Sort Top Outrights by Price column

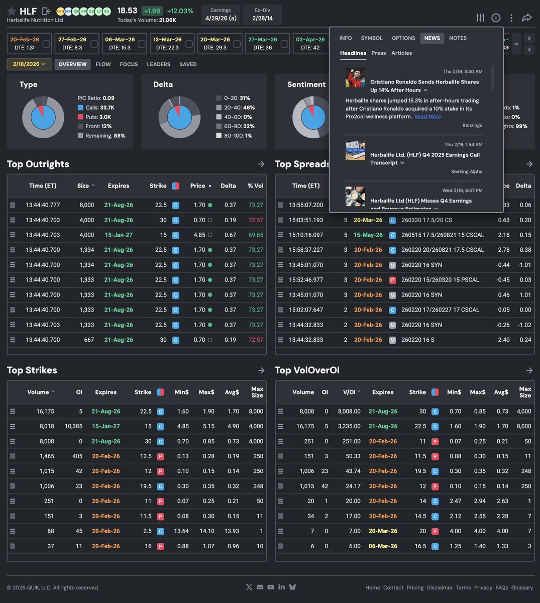(200, 186)
